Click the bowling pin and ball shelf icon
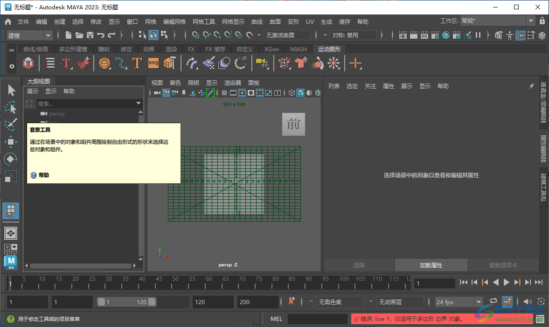The width and height of the screenshot is (549, 327). point(318,63)
